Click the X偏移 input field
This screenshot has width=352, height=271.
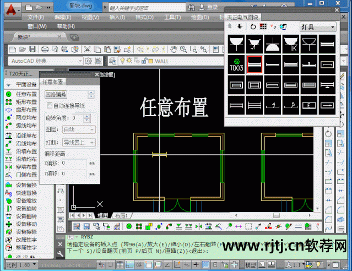click(73, 163)
